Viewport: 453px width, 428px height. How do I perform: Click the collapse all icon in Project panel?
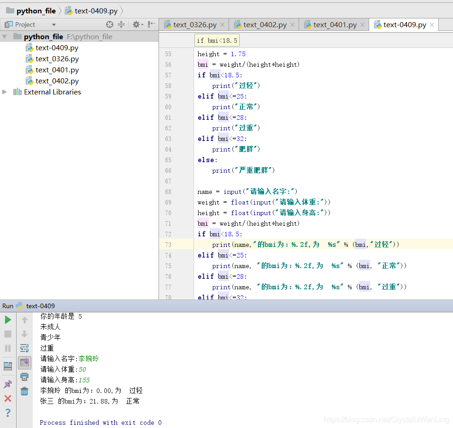(121, 24)
